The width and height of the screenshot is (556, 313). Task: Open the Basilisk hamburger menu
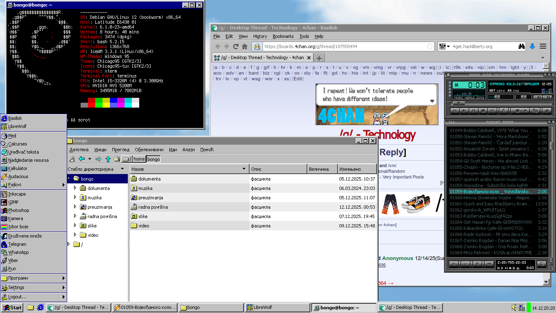click(x=543, y=46)
